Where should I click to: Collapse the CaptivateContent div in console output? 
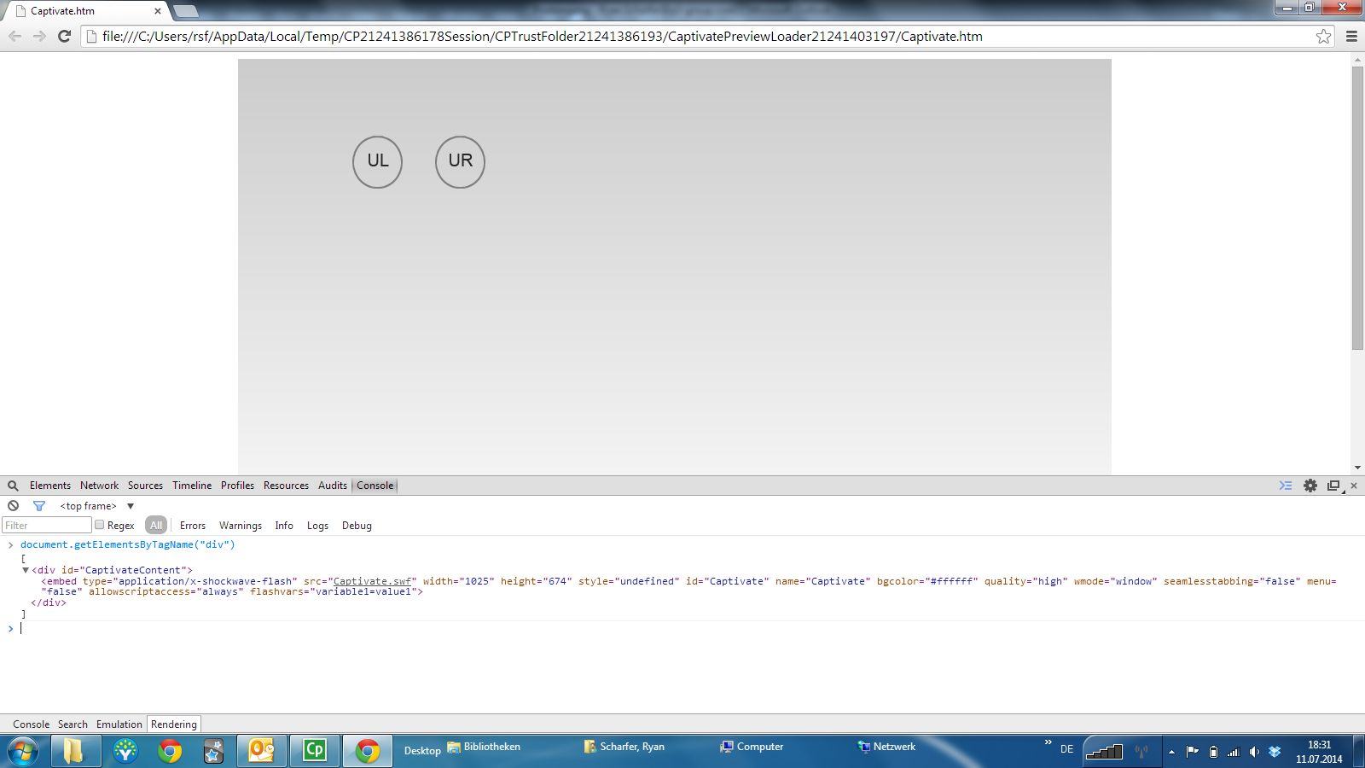pyautogui.click(x=25, y=569)
